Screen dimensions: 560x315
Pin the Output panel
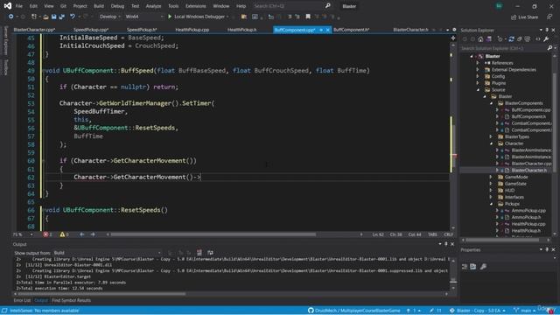click(445, 244)
